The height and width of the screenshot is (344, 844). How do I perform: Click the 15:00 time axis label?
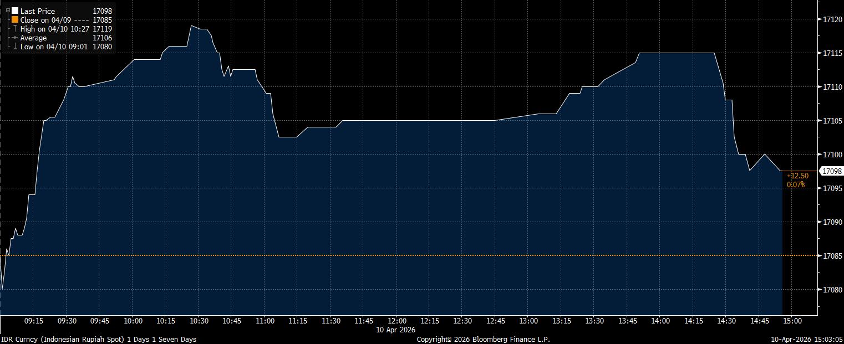[792, 321]
